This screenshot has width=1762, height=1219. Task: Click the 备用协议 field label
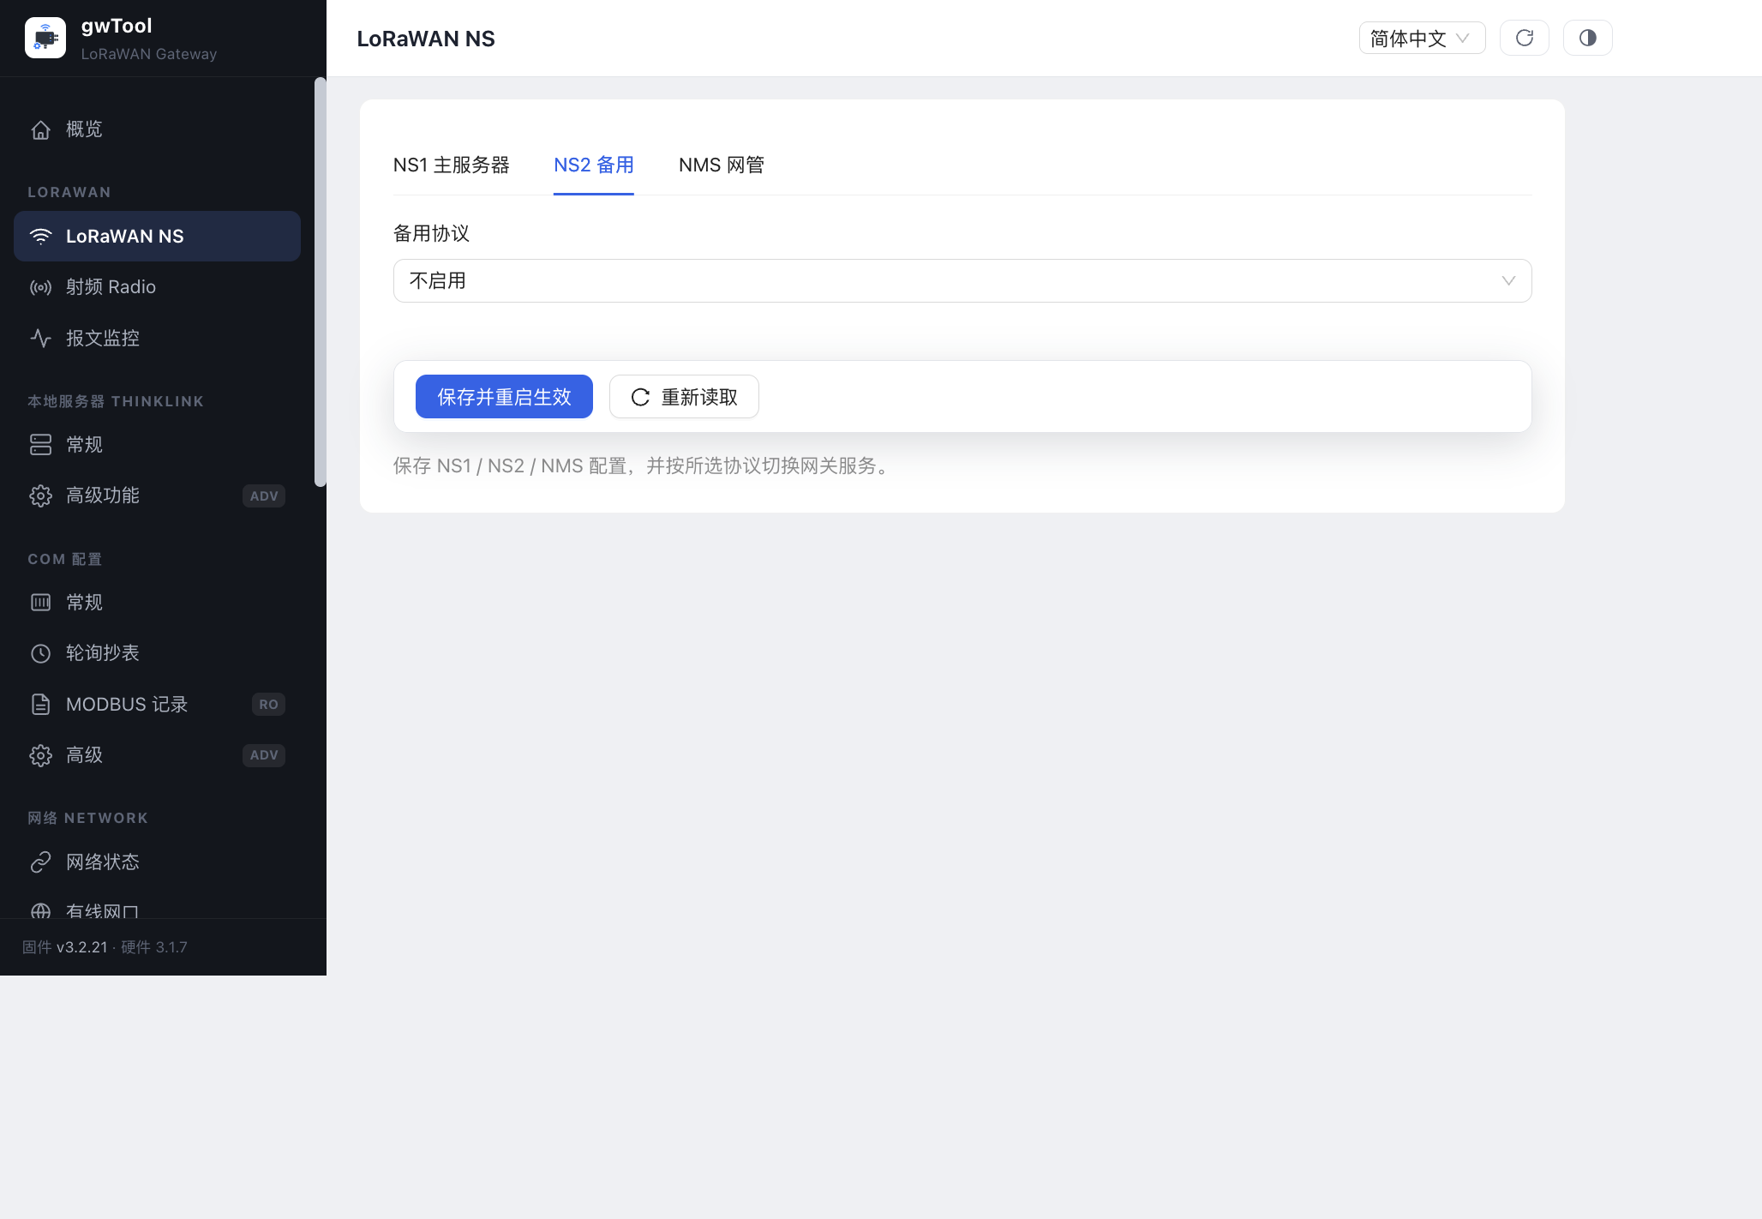pos(431,233)
